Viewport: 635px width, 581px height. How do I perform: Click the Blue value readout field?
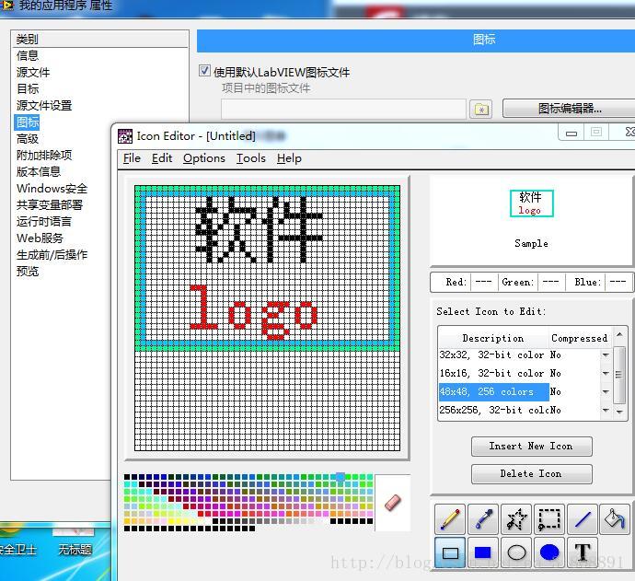pos(618,282)
